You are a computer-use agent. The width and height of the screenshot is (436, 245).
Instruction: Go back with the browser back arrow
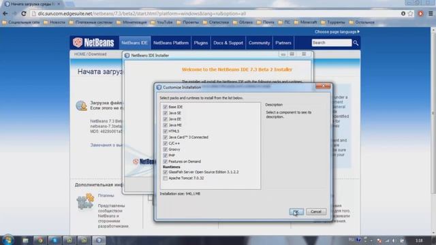click(x=5, y=14)
